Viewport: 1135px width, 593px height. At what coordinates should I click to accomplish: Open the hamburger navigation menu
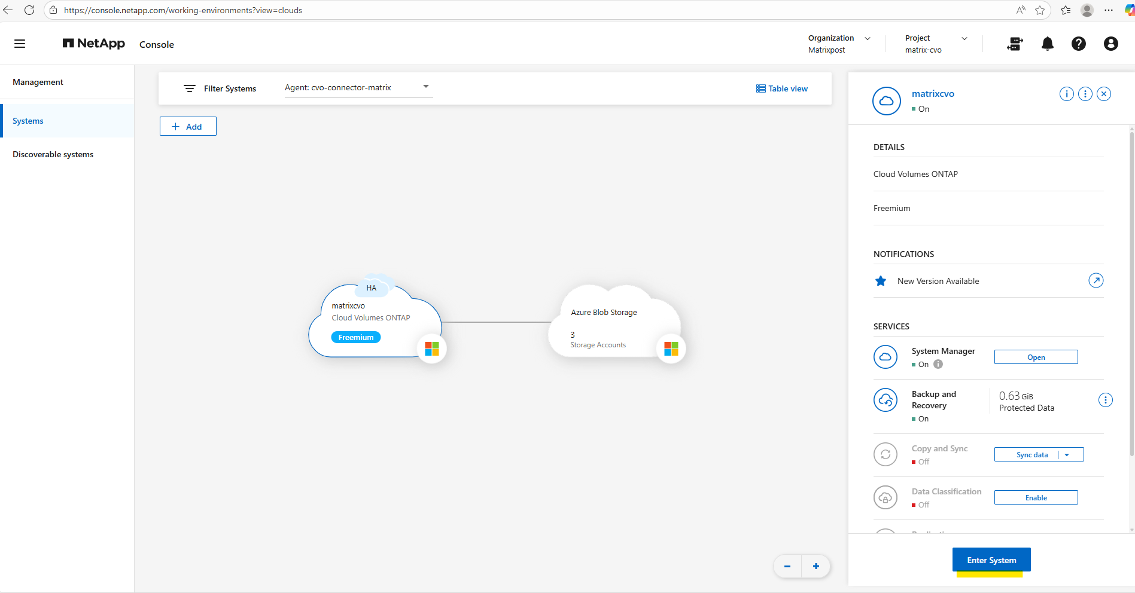point(20,44)
